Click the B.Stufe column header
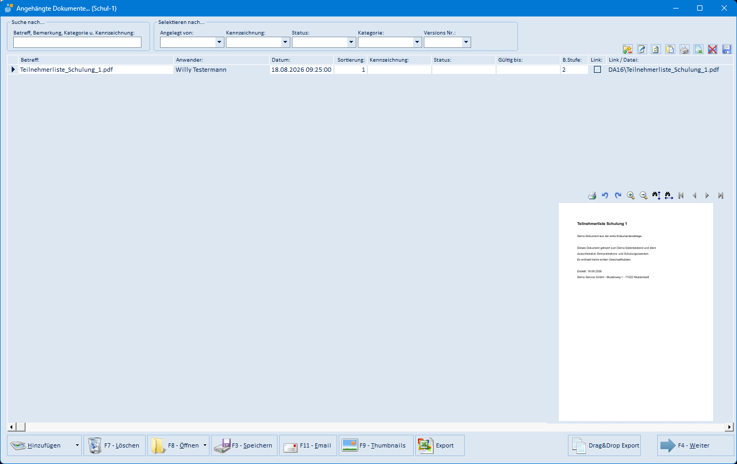 pyautogui.click(x=574, y=60)
